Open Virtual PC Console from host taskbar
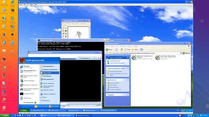 (66, 115)
